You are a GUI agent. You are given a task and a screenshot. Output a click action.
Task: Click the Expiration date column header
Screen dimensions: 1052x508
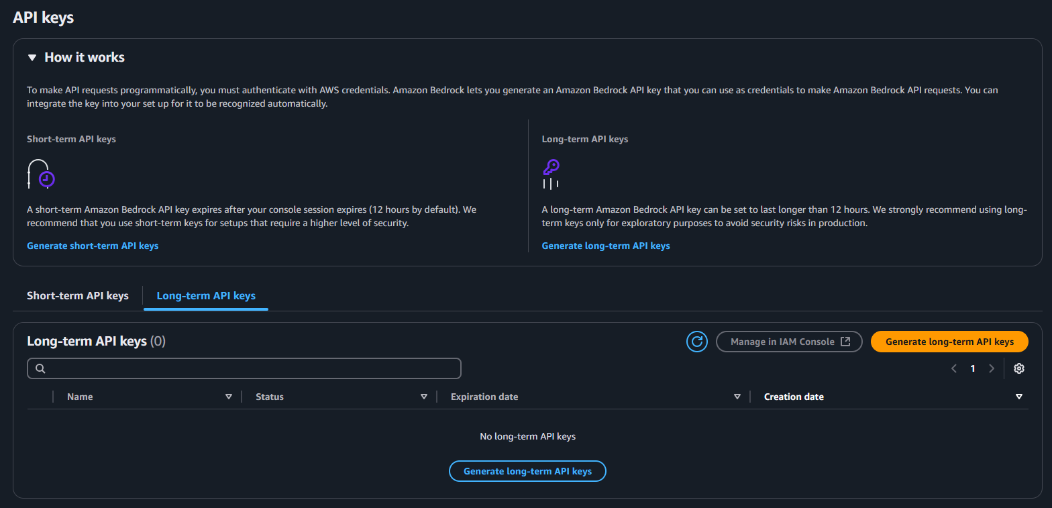pos(484,397)
